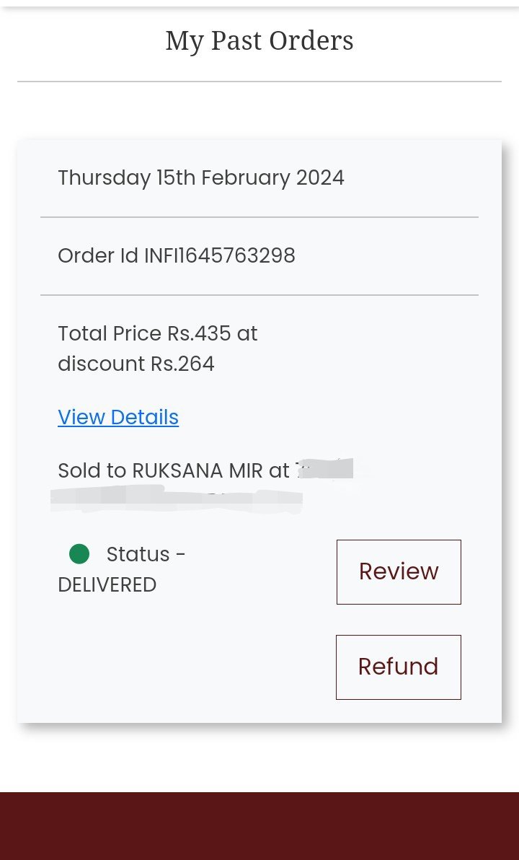Click the DELIVERED status word
The width and height of the screenshot is (519, 860).
pyautogui.click(x=107, y=584)
